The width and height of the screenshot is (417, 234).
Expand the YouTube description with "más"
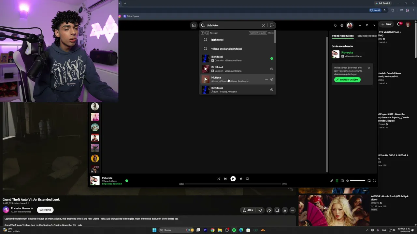pyautogui.click(x=80, y=225)
